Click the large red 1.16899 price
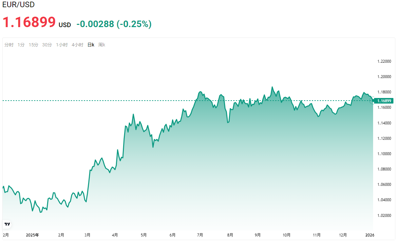 click(x=29, y=22)
